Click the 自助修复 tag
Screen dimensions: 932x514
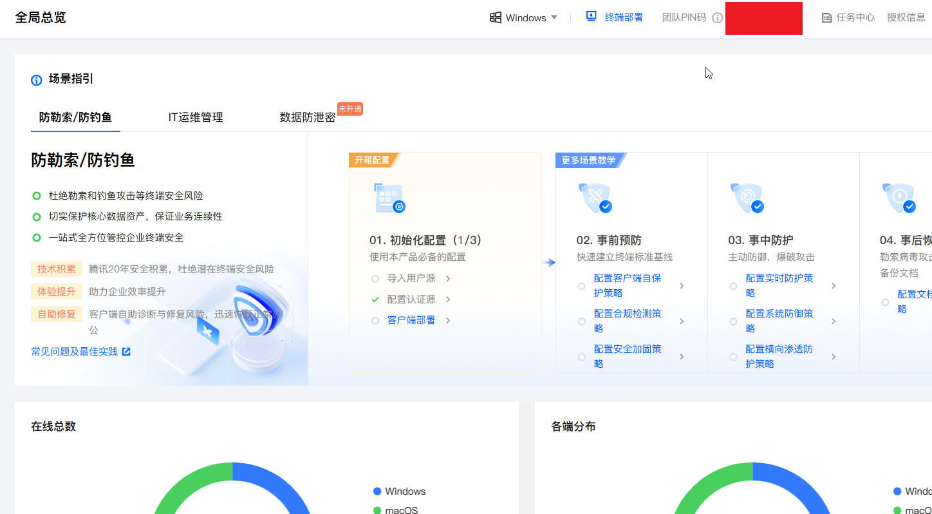click(57, 314)
